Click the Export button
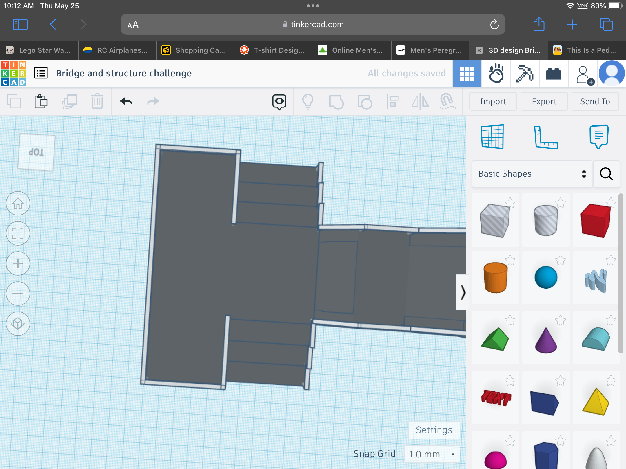 [544, 101]
